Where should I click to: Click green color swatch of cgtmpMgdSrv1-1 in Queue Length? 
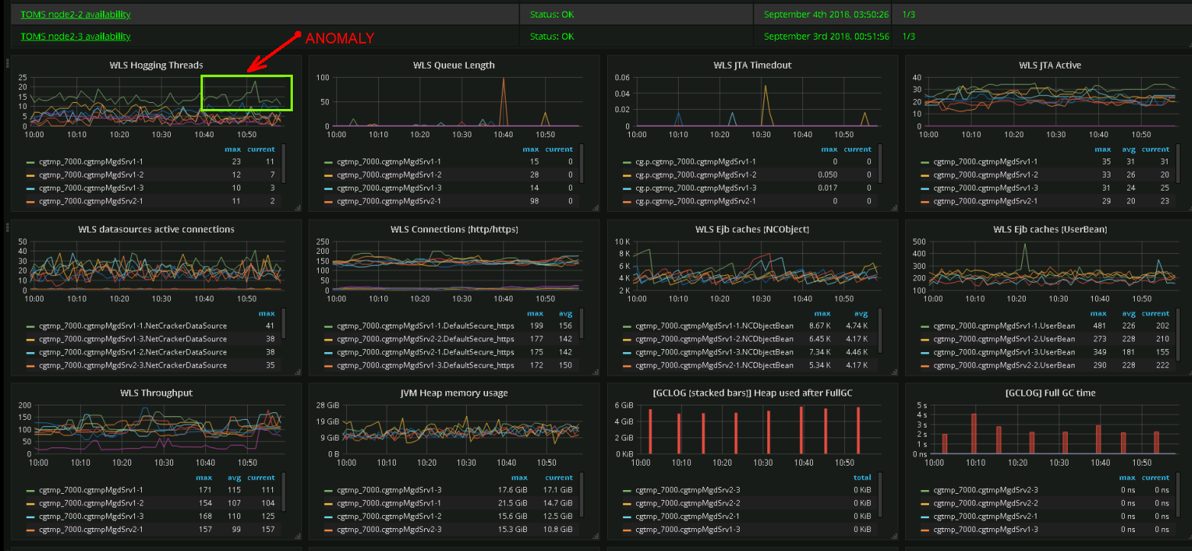[x=329, y=162]
